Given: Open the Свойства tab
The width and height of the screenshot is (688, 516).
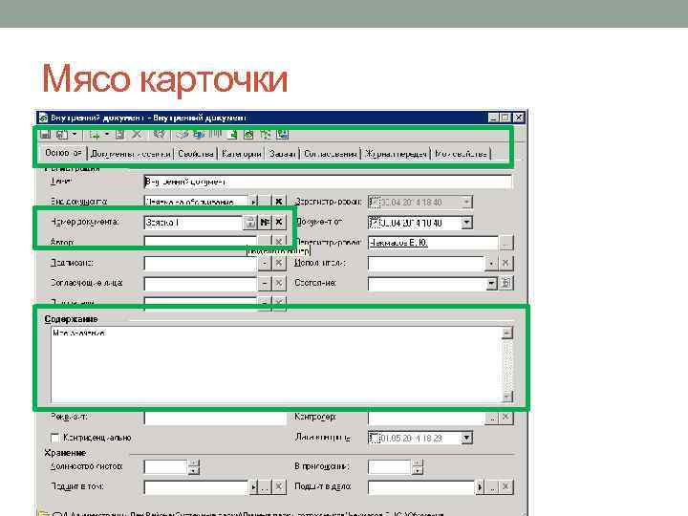Looking at the screenshot, I should (196, 154).
